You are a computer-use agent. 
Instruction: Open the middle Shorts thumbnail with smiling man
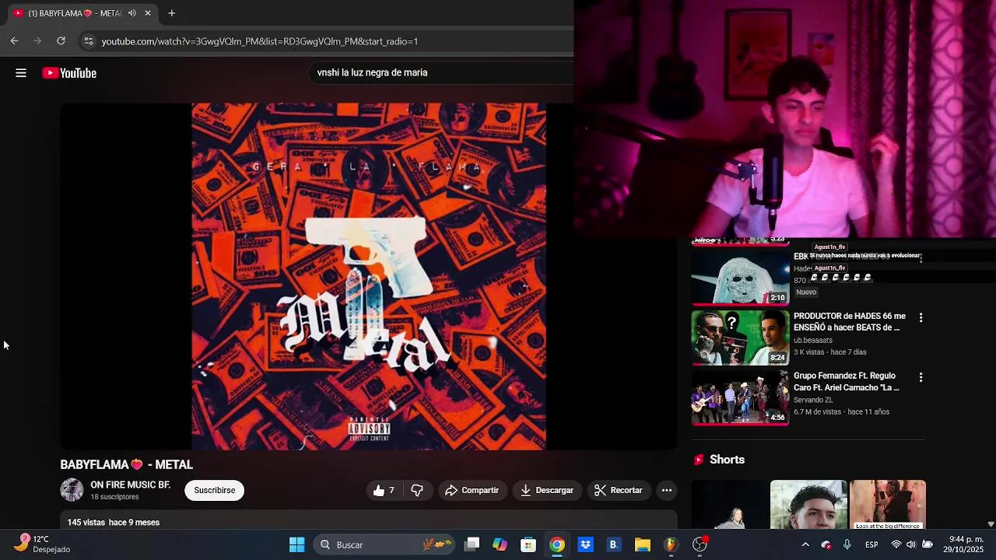[x=808, y=505]
